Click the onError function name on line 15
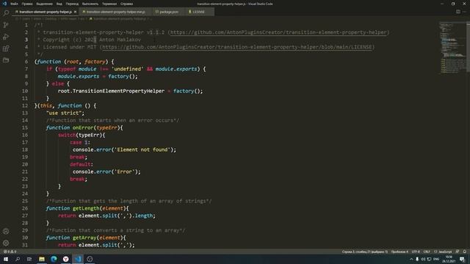 (x=83, y=128)
